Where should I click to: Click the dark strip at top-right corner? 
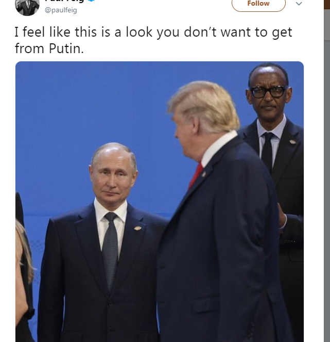pos(327,4)
